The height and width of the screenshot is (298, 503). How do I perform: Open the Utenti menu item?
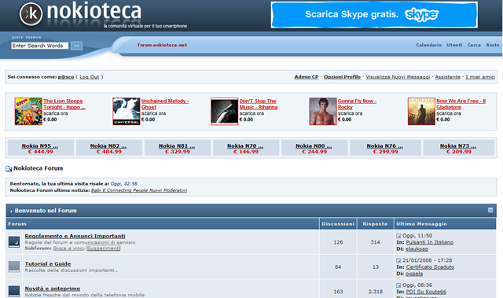pyautogui.click(x=454, y=46)
